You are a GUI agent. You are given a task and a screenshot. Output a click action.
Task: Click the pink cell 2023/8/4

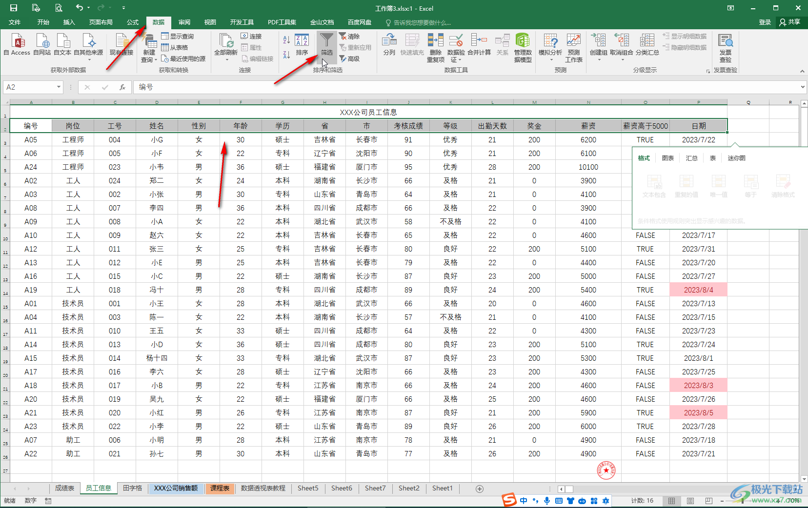click(x=699, y=290)
